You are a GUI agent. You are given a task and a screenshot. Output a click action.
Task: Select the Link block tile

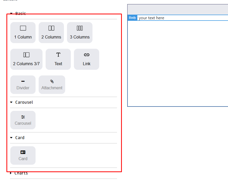point(87,59)
